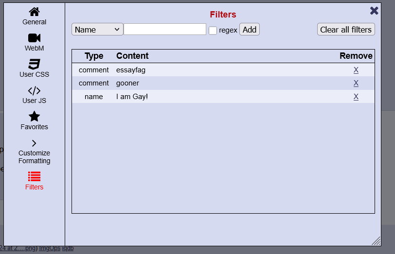
Task: Remove the gooner comment filter
Action: pyautogui.click(x=356, y=83)
